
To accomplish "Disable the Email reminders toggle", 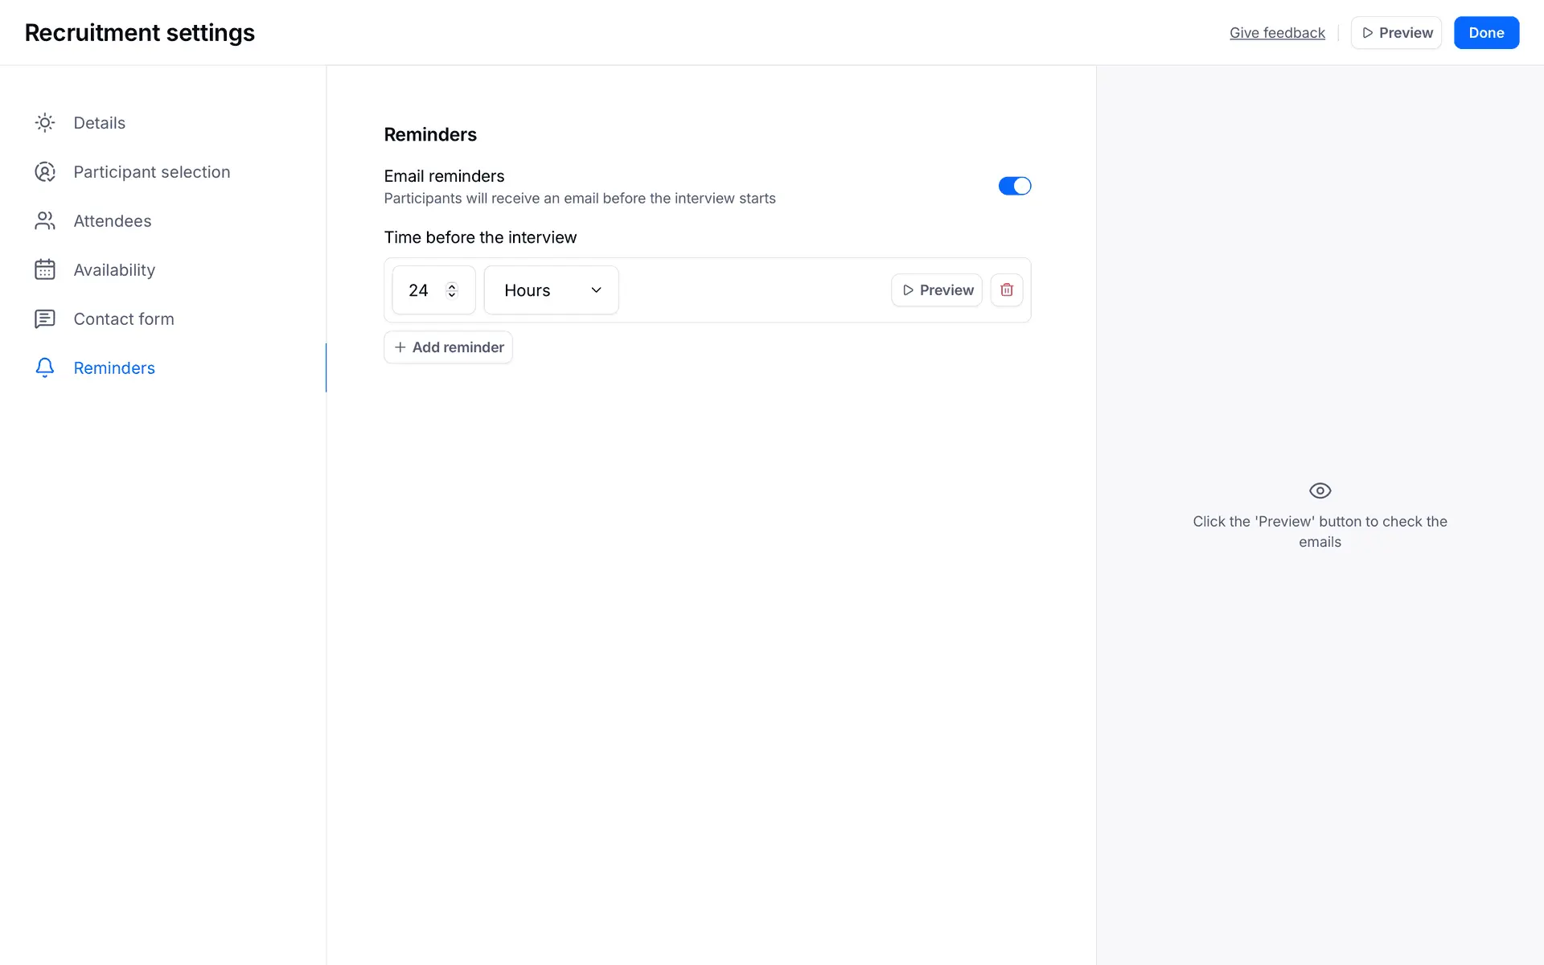I will [1014, 186].
